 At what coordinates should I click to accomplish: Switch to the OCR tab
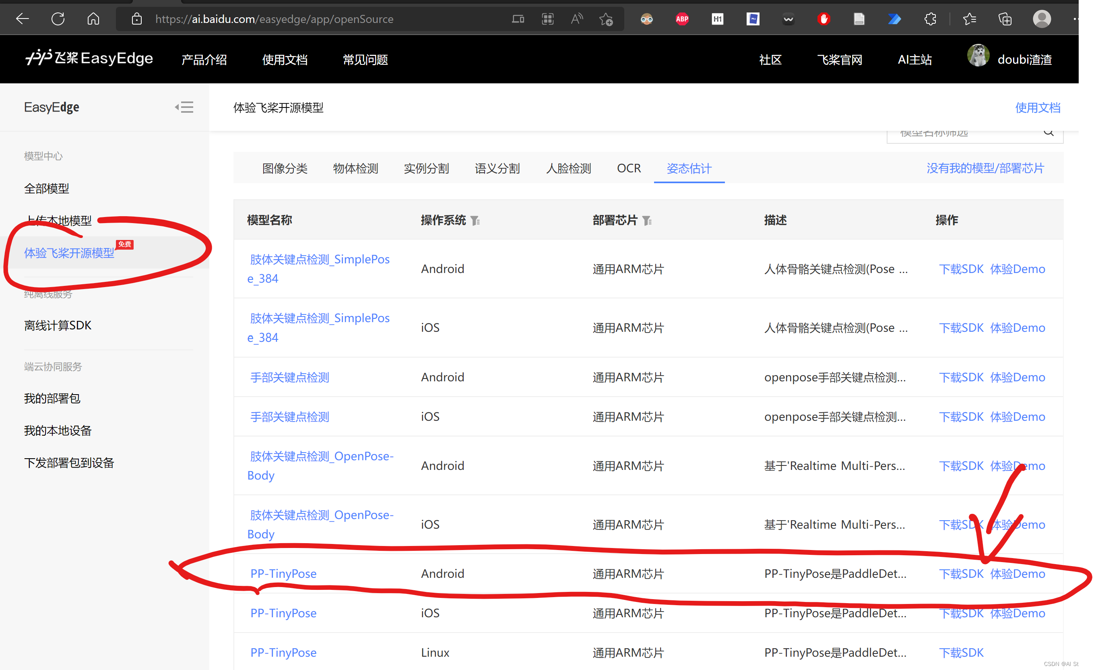tap(629, 168)
